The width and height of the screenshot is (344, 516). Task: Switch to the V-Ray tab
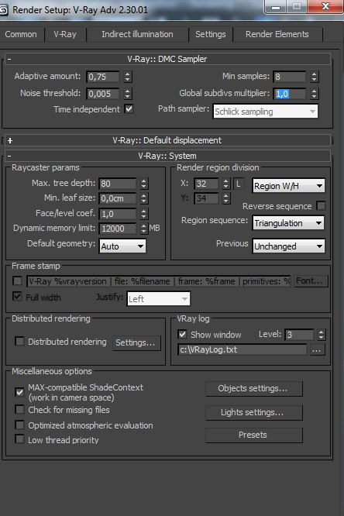click(65, 34)
